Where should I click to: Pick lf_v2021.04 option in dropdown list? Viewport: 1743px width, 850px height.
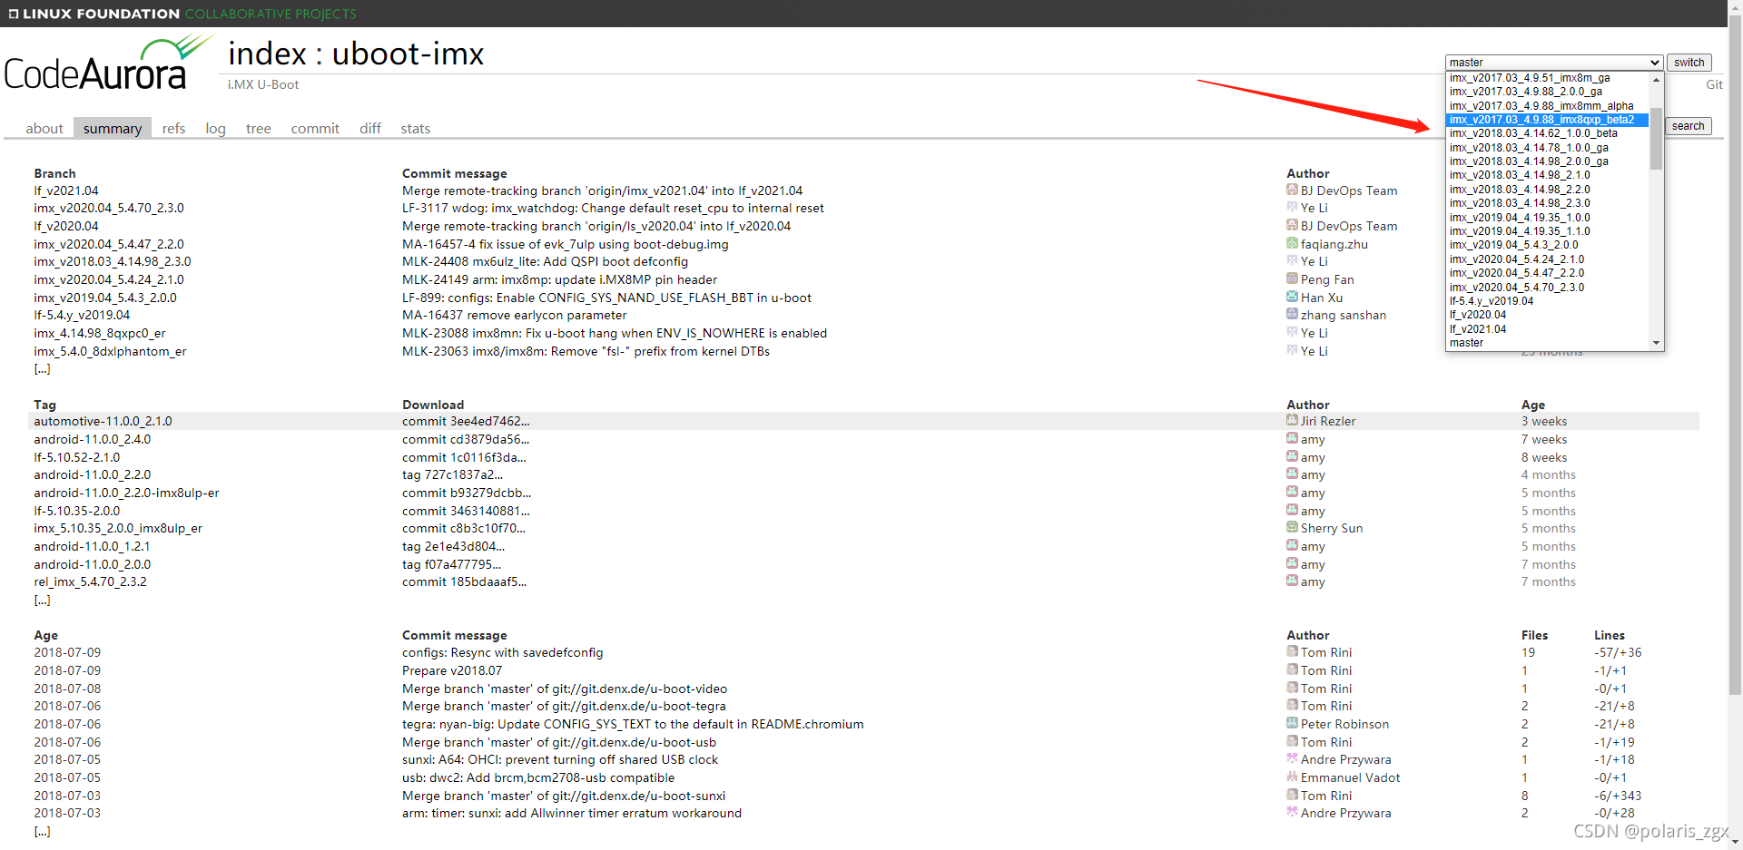point(1547,329)
